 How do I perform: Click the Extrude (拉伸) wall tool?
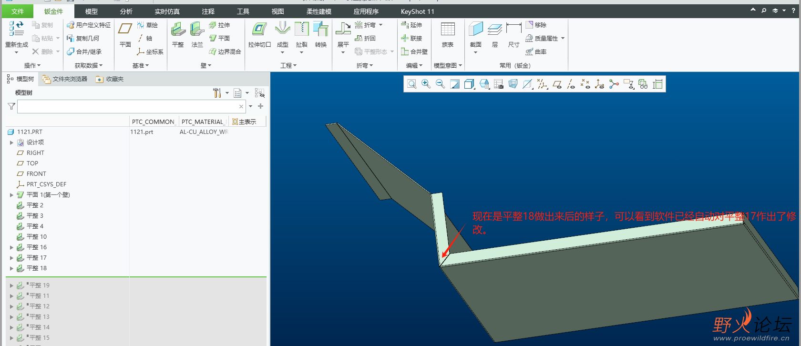[x=219, y=25]
